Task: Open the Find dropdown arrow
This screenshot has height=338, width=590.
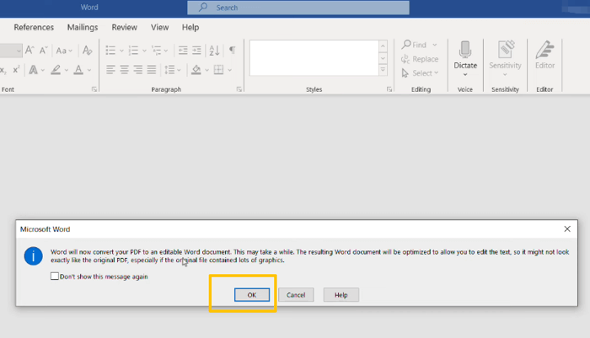Action: [435, 45]
